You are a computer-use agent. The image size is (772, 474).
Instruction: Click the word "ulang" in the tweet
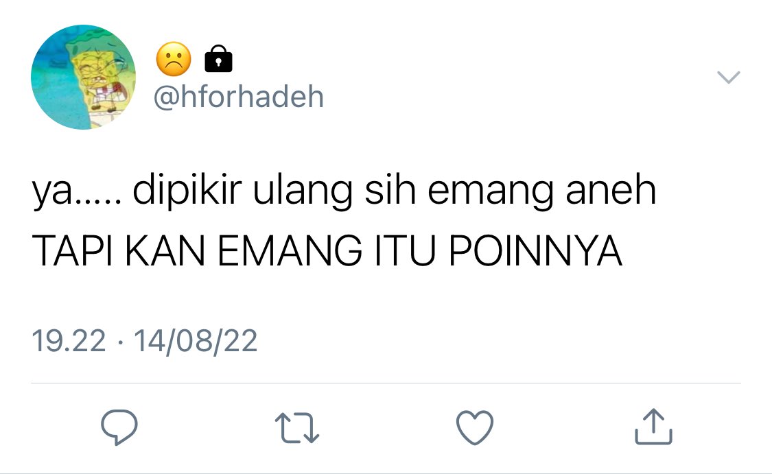pyautogui.click(x=303, y=190)
